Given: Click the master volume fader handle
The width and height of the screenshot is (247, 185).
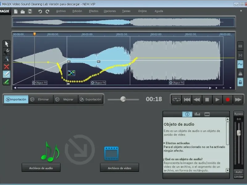Looking at the screenshot, I should (x=239, y=133).
